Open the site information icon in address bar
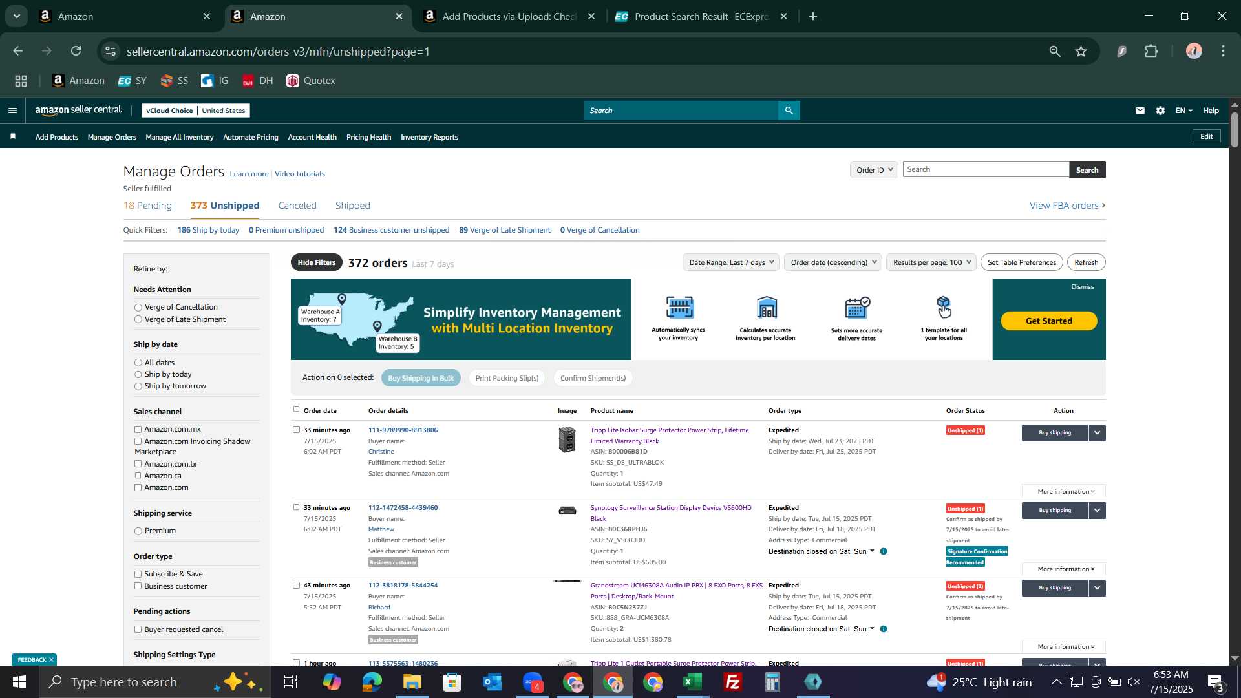This screenshot has height=698, width=1241. point(111,51)
